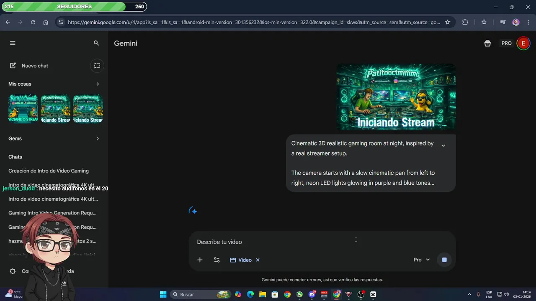
Task: Click the ESP LAA language indicator
Action: [x=489, y=294]
